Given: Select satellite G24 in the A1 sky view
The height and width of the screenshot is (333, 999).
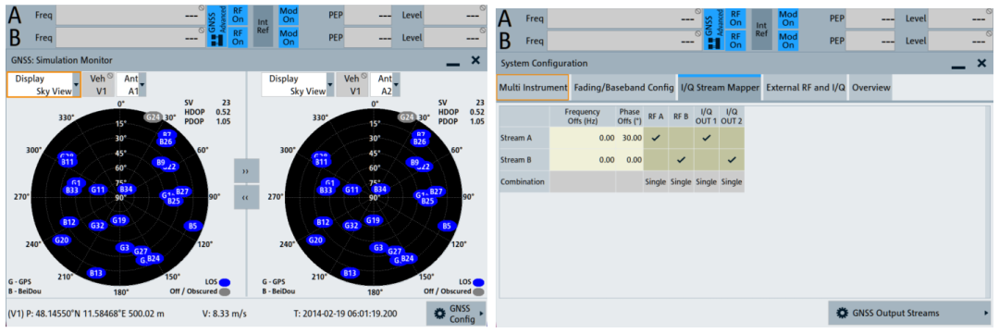Looking at the screenshot, I should click(153, 117).
